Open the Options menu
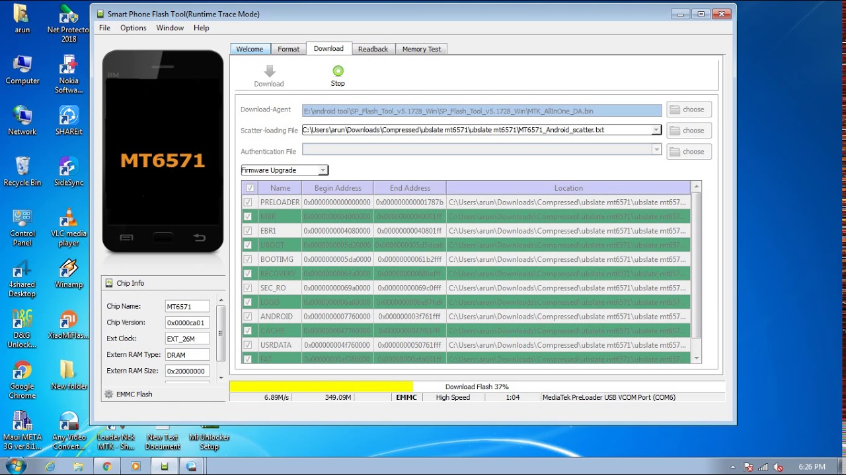846x475 pixels. pyautogui.click(x=133, y=28)
